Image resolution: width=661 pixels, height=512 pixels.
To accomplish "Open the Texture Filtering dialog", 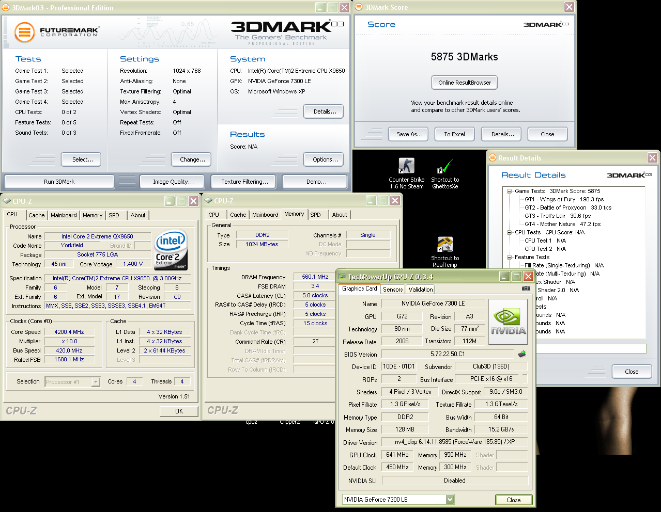I will tap(244, 182).
